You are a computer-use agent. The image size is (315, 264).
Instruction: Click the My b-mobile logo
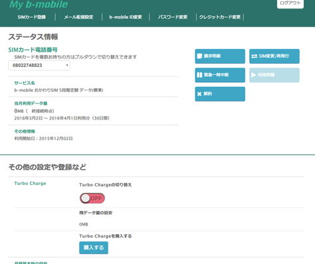[x=39, y=5]
